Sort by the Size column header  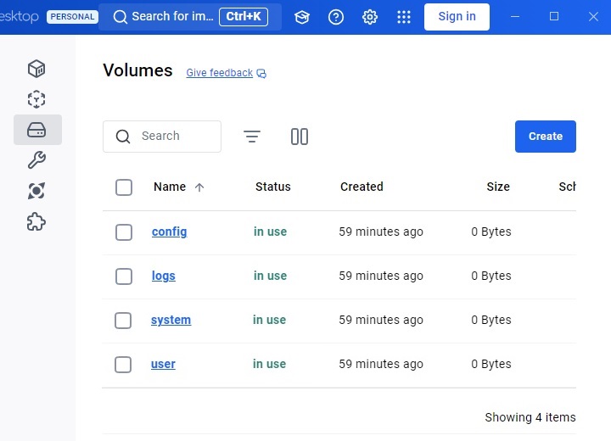498,187
